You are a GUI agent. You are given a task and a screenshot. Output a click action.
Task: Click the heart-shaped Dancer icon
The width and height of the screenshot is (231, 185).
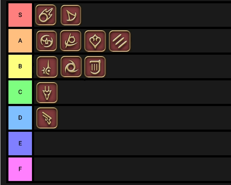pyautogui.click(x=95, y=41)
